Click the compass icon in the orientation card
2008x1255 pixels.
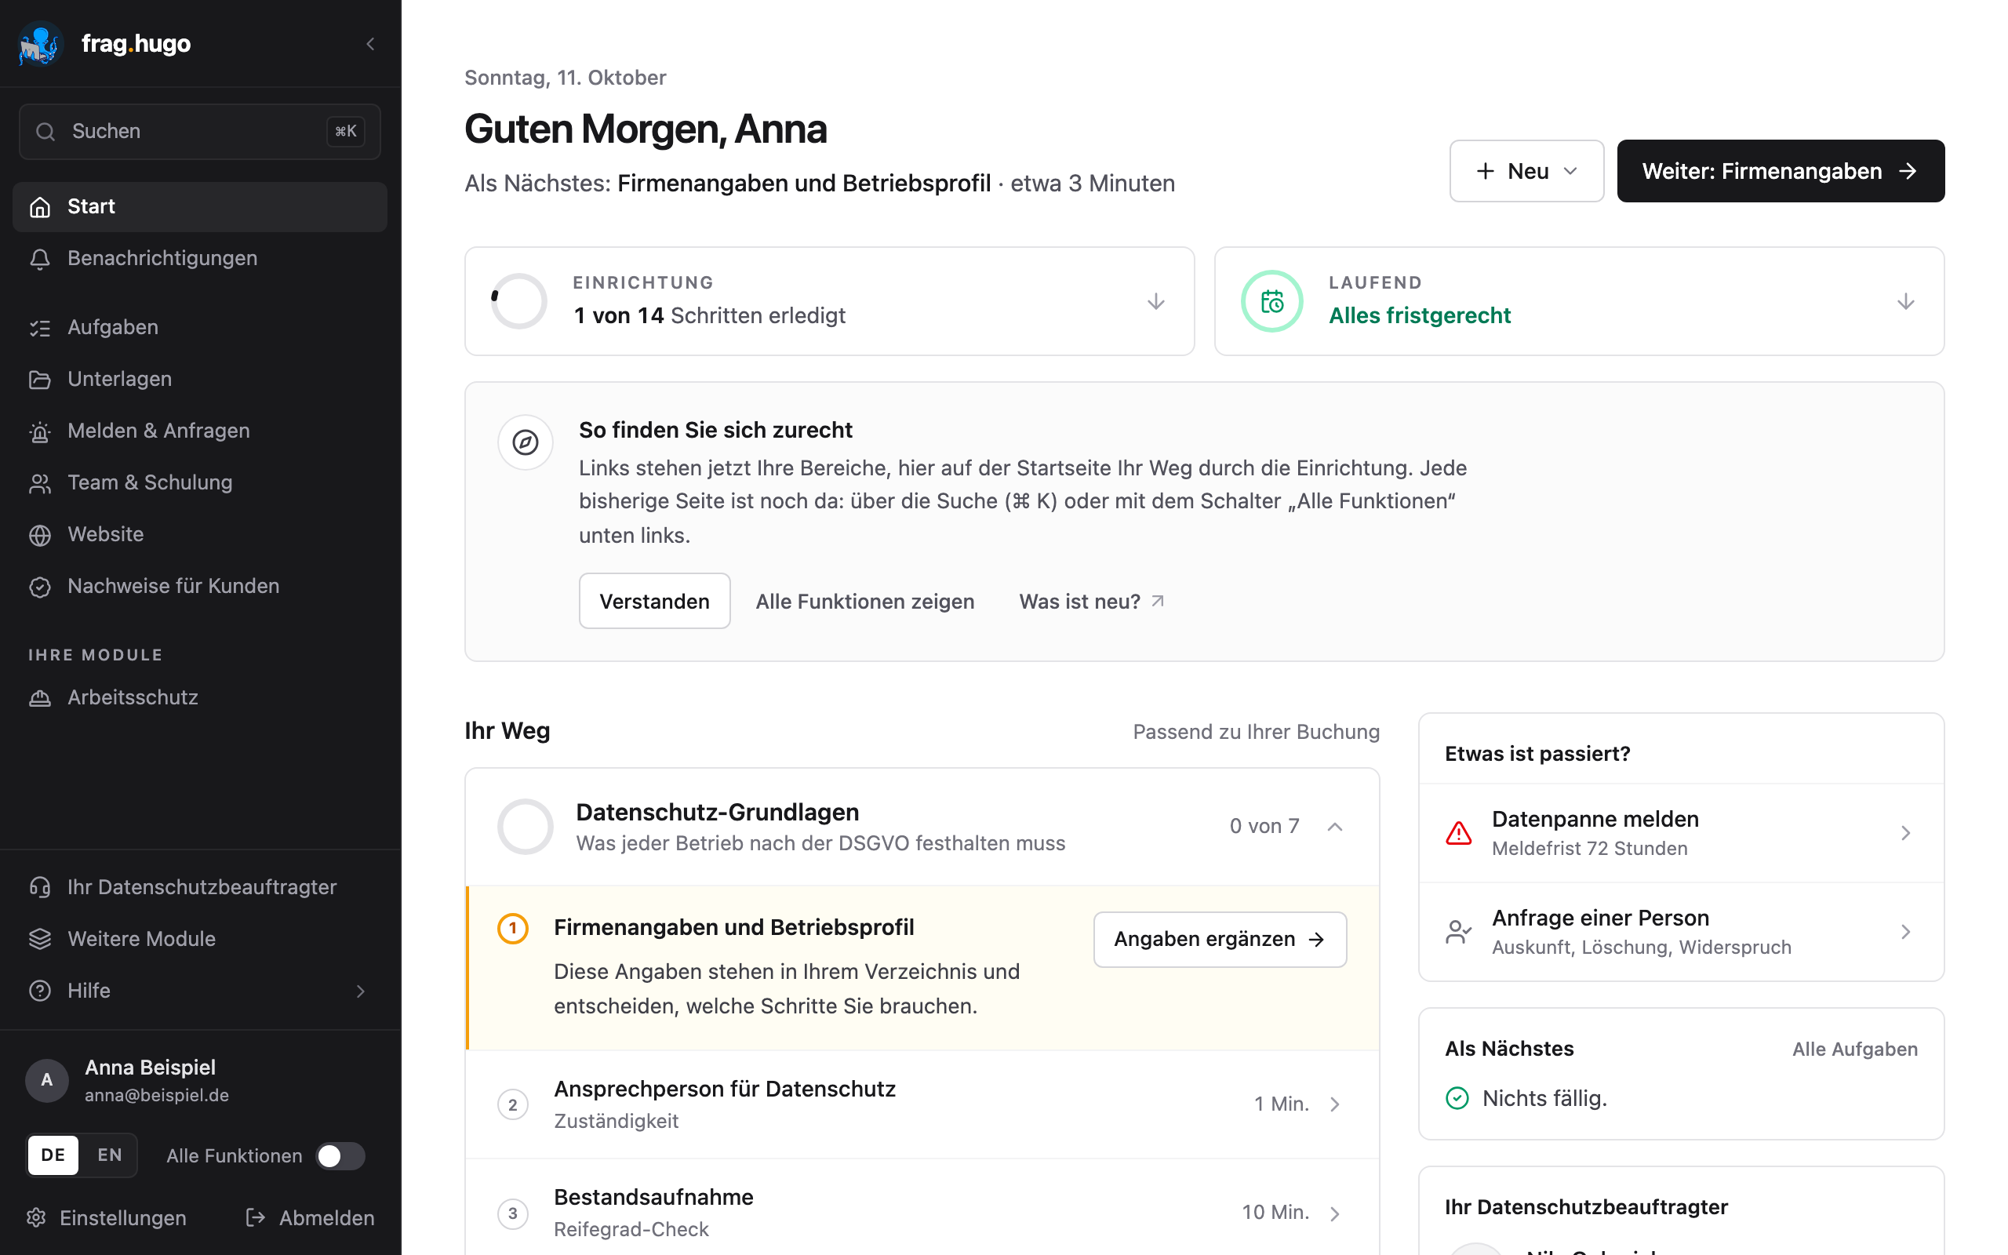tap(526, 442)
